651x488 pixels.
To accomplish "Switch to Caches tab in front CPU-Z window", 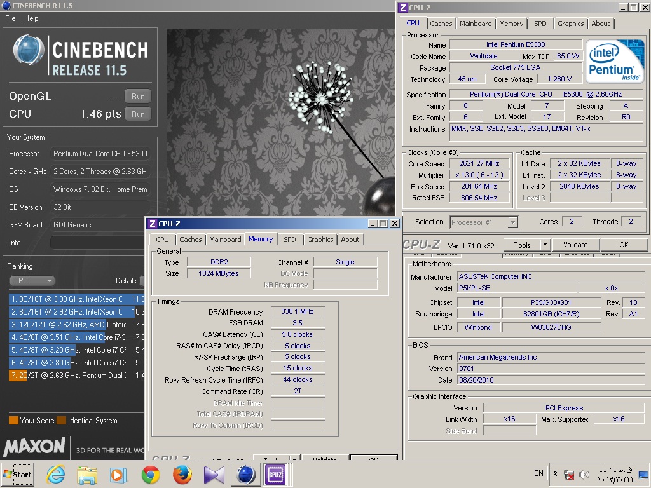I will point(191,240).
